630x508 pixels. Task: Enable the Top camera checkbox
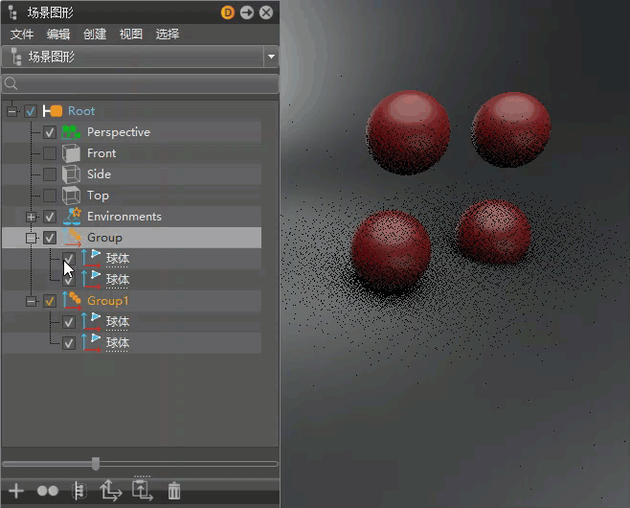pos(50,196)
